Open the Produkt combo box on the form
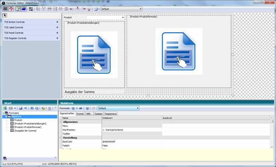 [123, 17]
